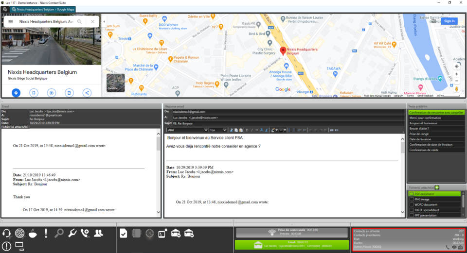
Task: Click map zoom out minus button
Action: click(457, 81)
